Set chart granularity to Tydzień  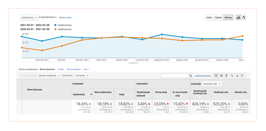pos(218,17)
